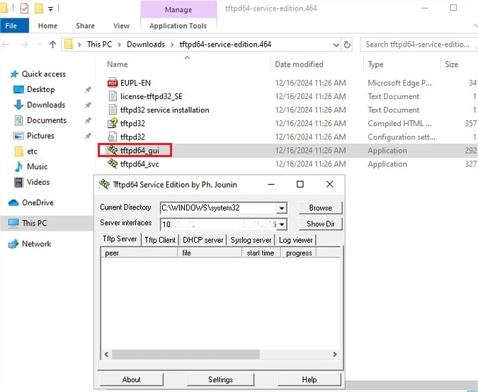Customize Quick Access Toolbar dropdown arrow
Image resolution: width=478 pixels, height=392 pixels.
pos(50,9)
